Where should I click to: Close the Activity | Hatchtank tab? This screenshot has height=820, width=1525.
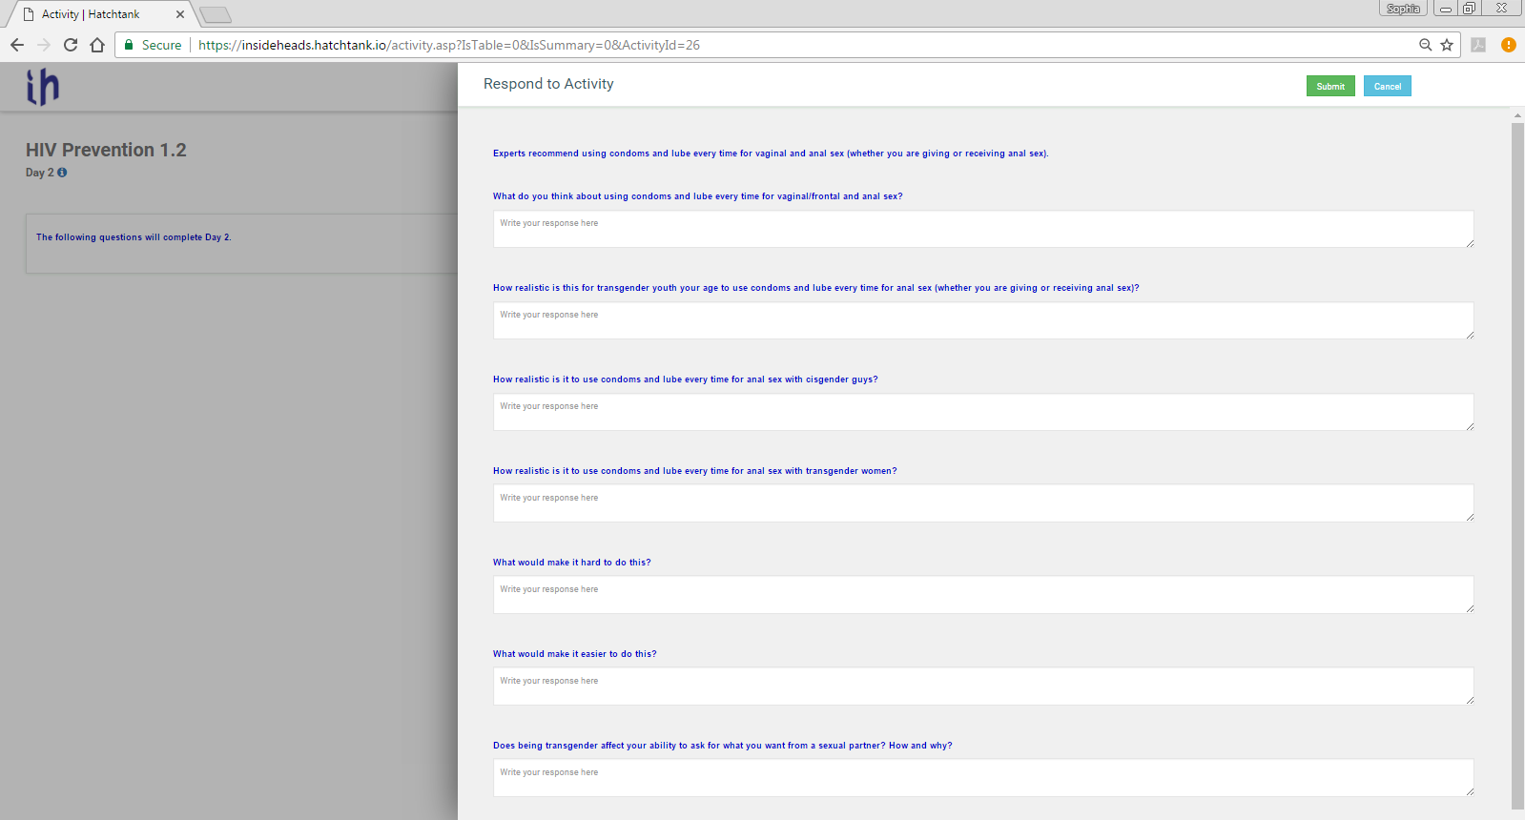180,14
